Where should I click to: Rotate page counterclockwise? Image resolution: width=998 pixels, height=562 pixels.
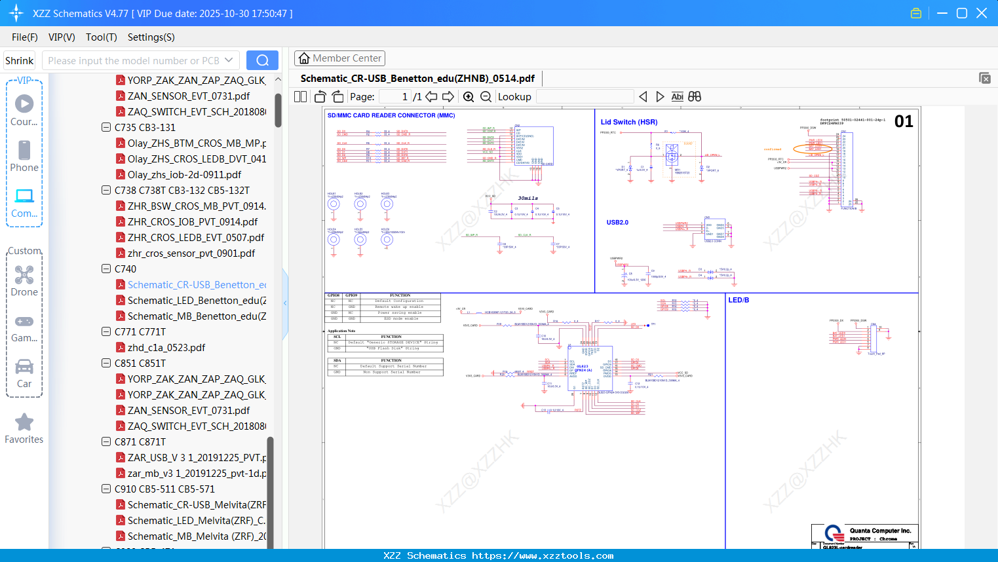pos(320,97)
